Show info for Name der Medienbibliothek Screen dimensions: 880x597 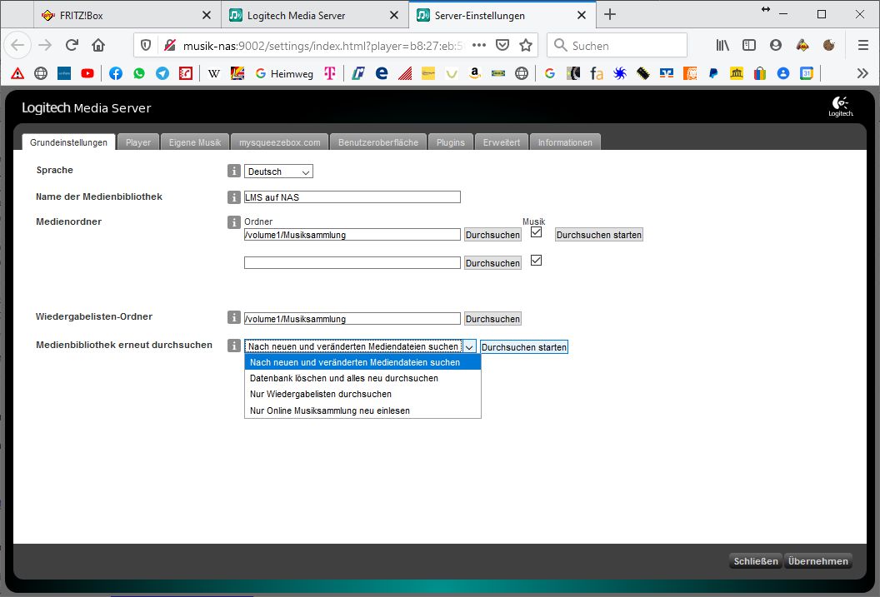pos(234,197)
